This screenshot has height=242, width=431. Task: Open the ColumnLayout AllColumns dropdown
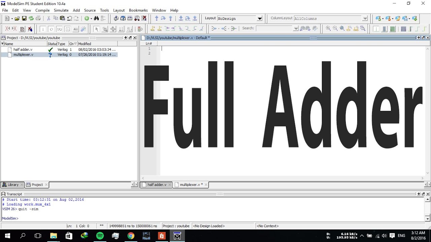pyautogui.click(x=365, y=18)
